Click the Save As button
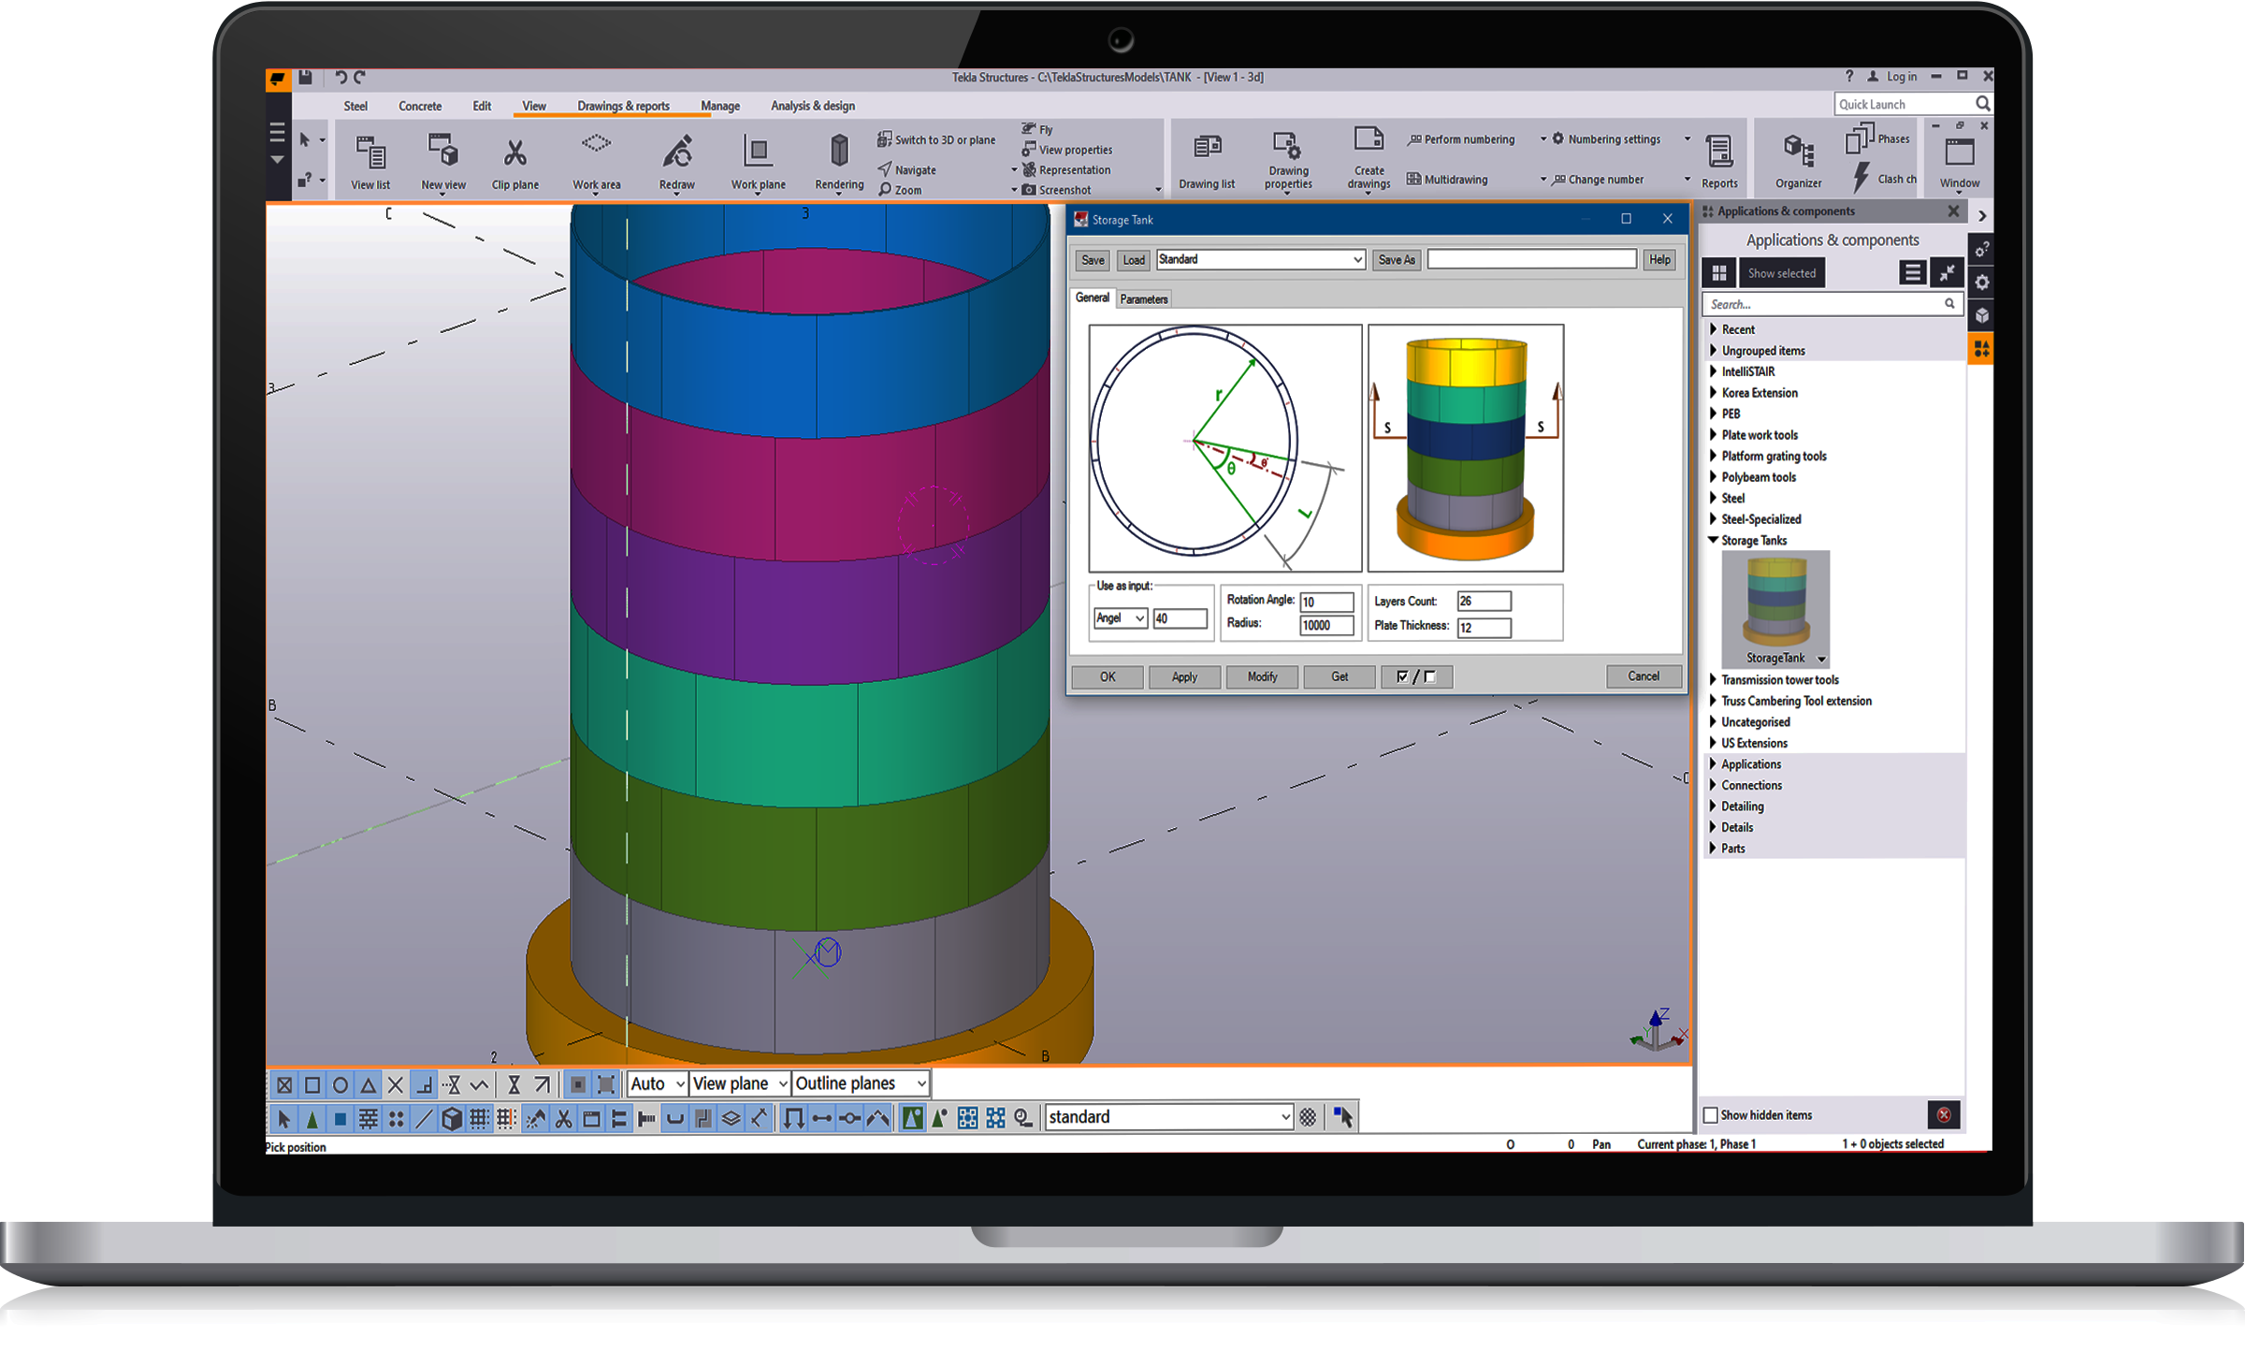The image size is (2245, 1351). [x=1397, y=260]
